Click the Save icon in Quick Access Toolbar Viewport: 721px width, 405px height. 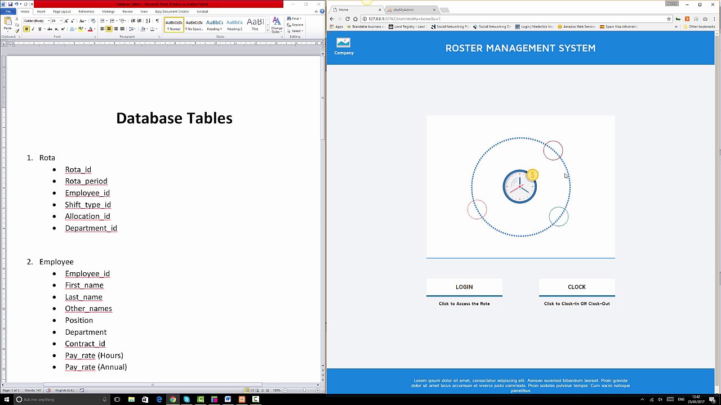coord(10,4)
